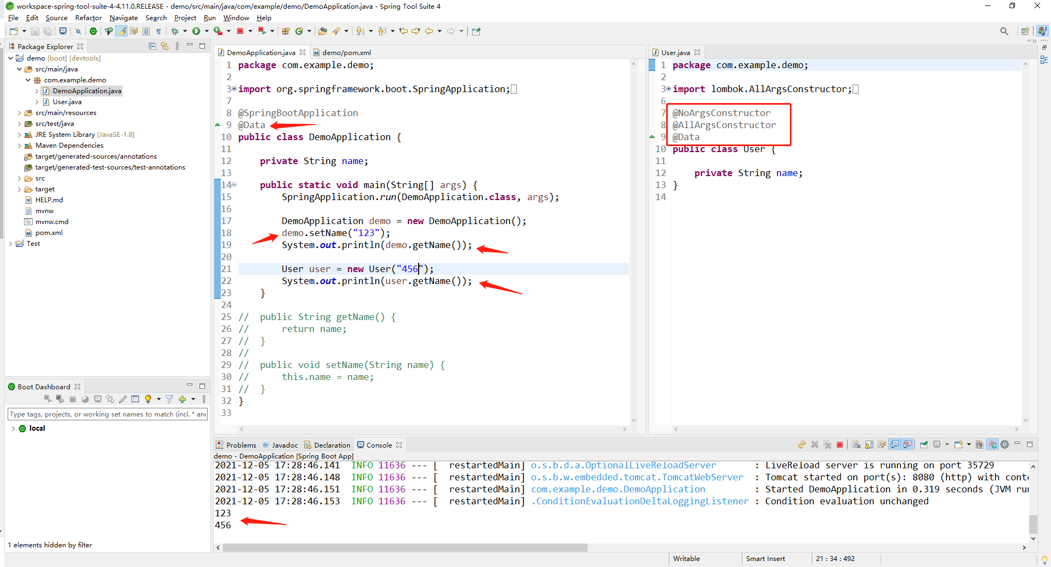Open the Boot Dashboard filter funnel icon
1051x567 pixels.
click(x=170, y=399)
